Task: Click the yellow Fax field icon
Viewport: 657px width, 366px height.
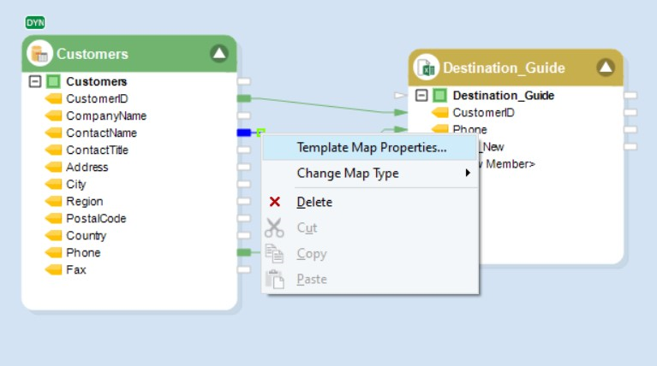Action: (x=54, y=269)
